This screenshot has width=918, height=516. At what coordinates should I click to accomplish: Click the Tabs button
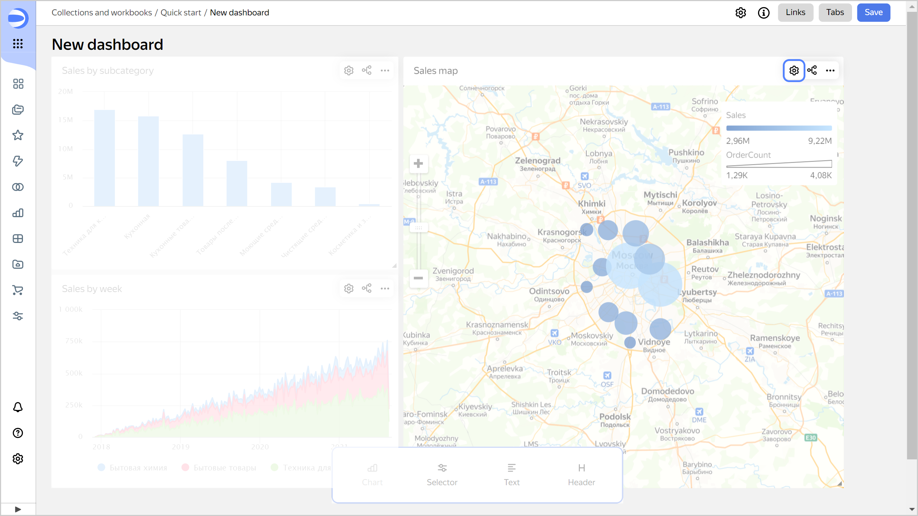pos(835,13)
